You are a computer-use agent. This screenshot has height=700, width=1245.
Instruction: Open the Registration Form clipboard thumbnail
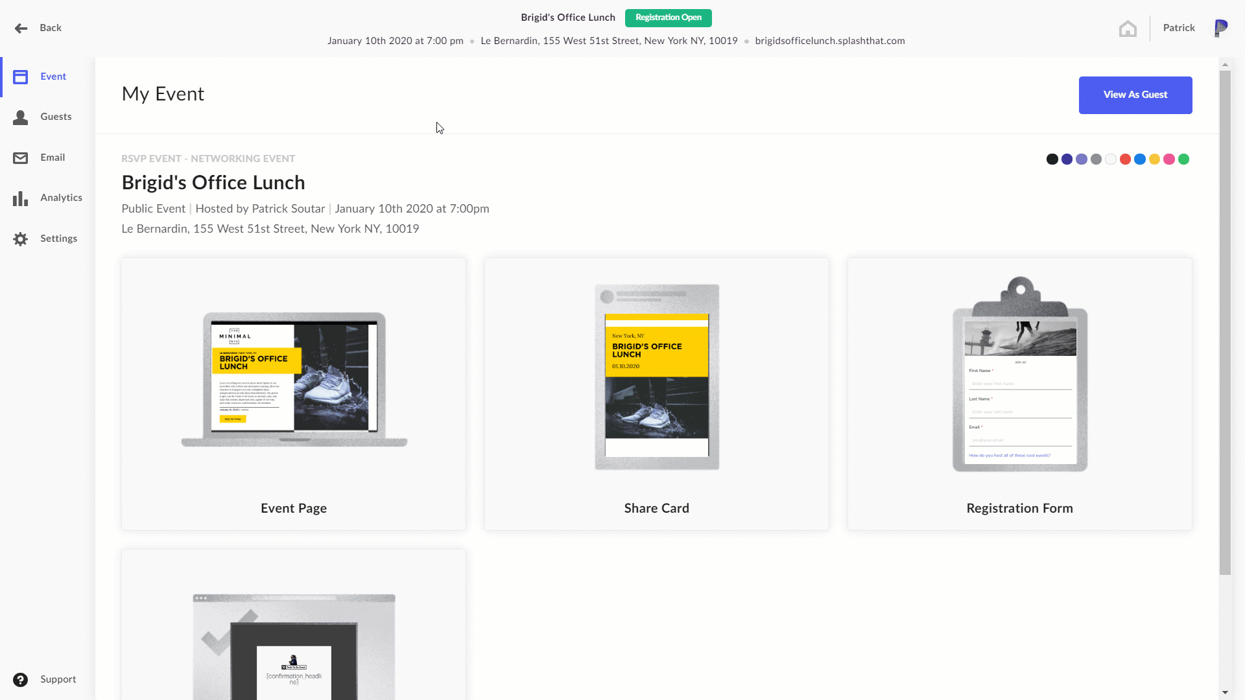pyautogui.click(x=1020, y=375)
